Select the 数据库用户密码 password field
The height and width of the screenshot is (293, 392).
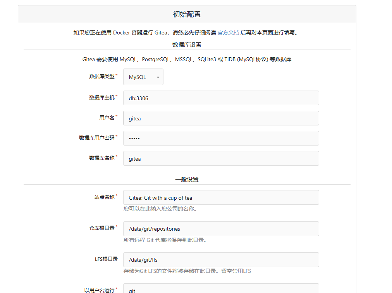(221, 138)
